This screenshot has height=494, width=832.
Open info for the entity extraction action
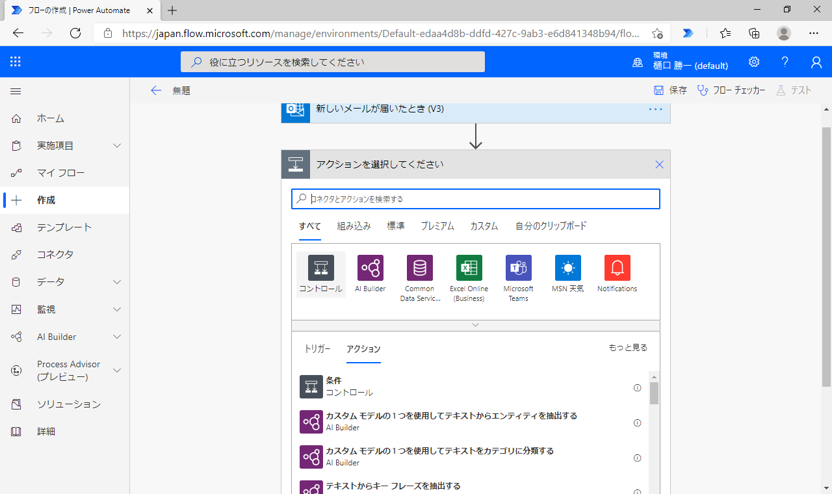click(x=638, y=422)
